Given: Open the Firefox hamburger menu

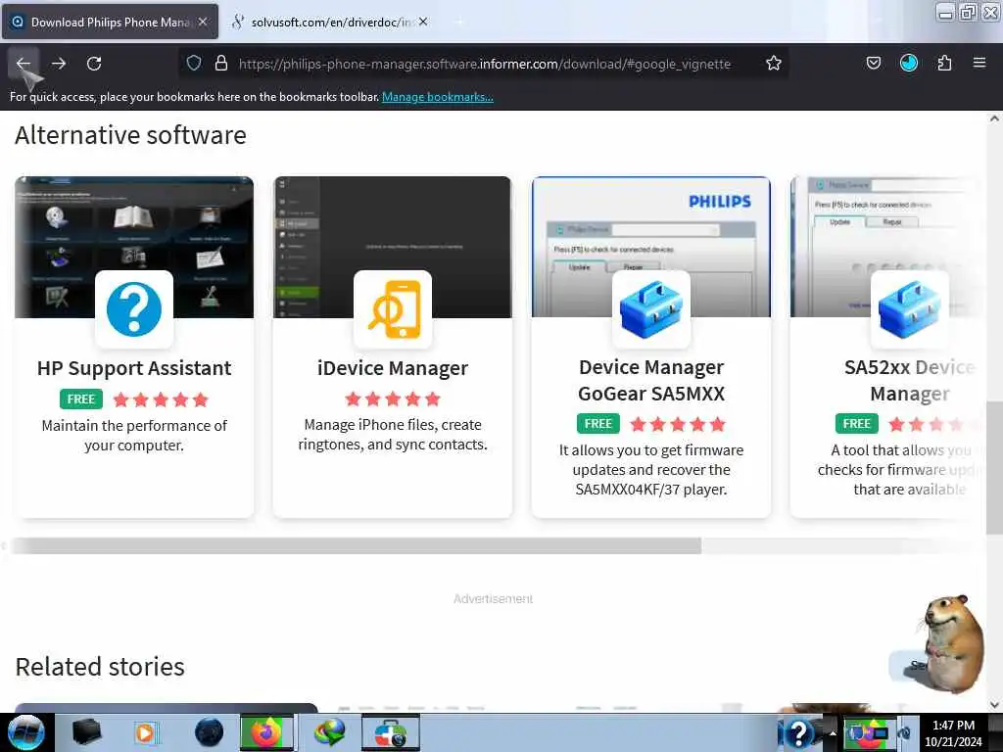Looking at the screenshot, I should (x=979, y=63).
